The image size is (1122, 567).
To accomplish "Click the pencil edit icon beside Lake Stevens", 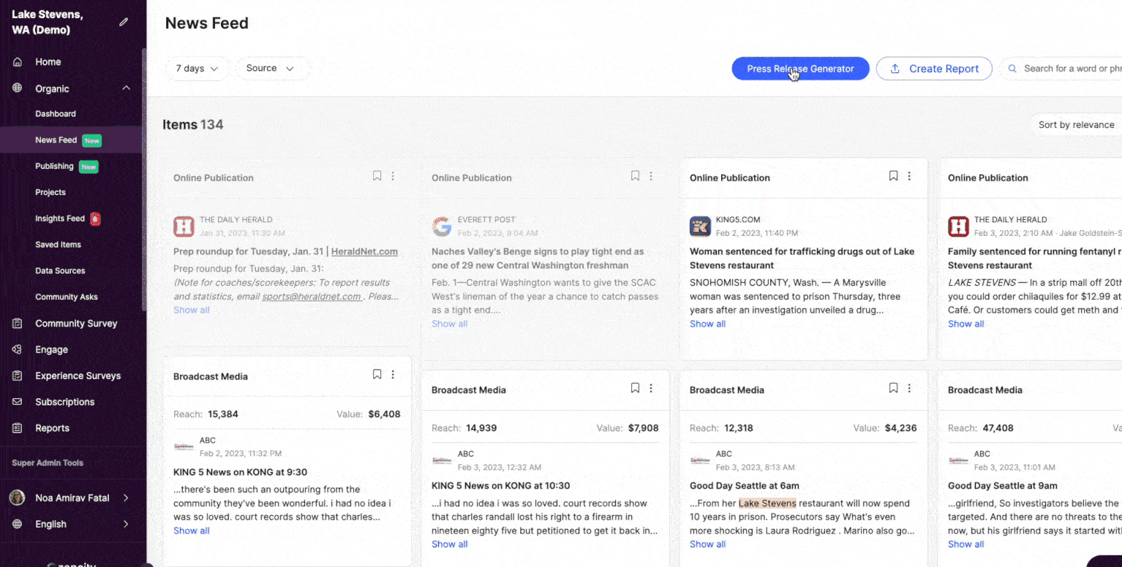I will (x=124, y=22).
